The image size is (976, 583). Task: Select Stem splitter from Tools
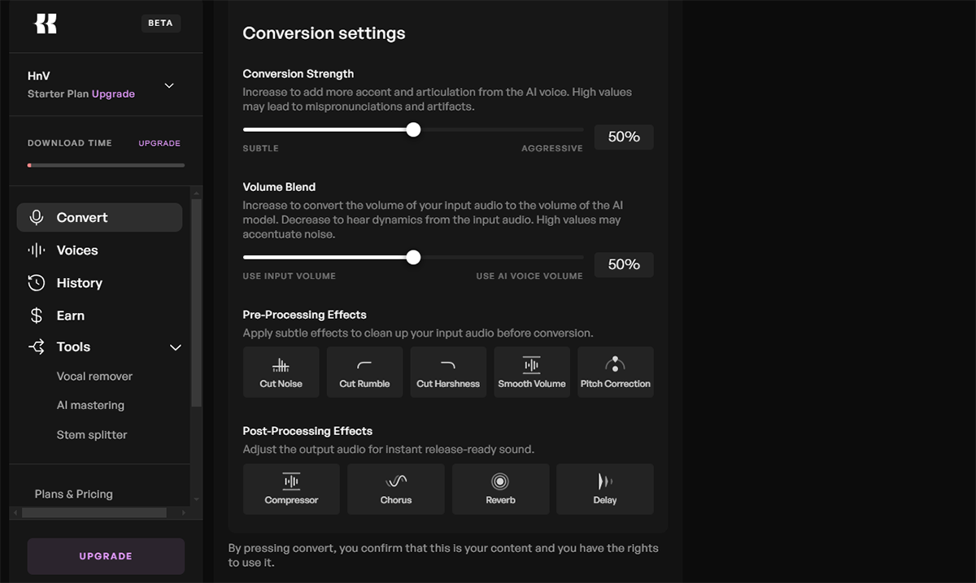pos(92,435)
